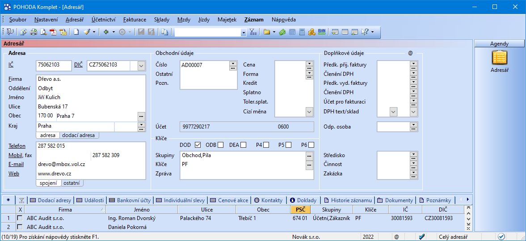Click the gold coins icon
The height and width of the screenshot is (241, 526).
(311, 32)
